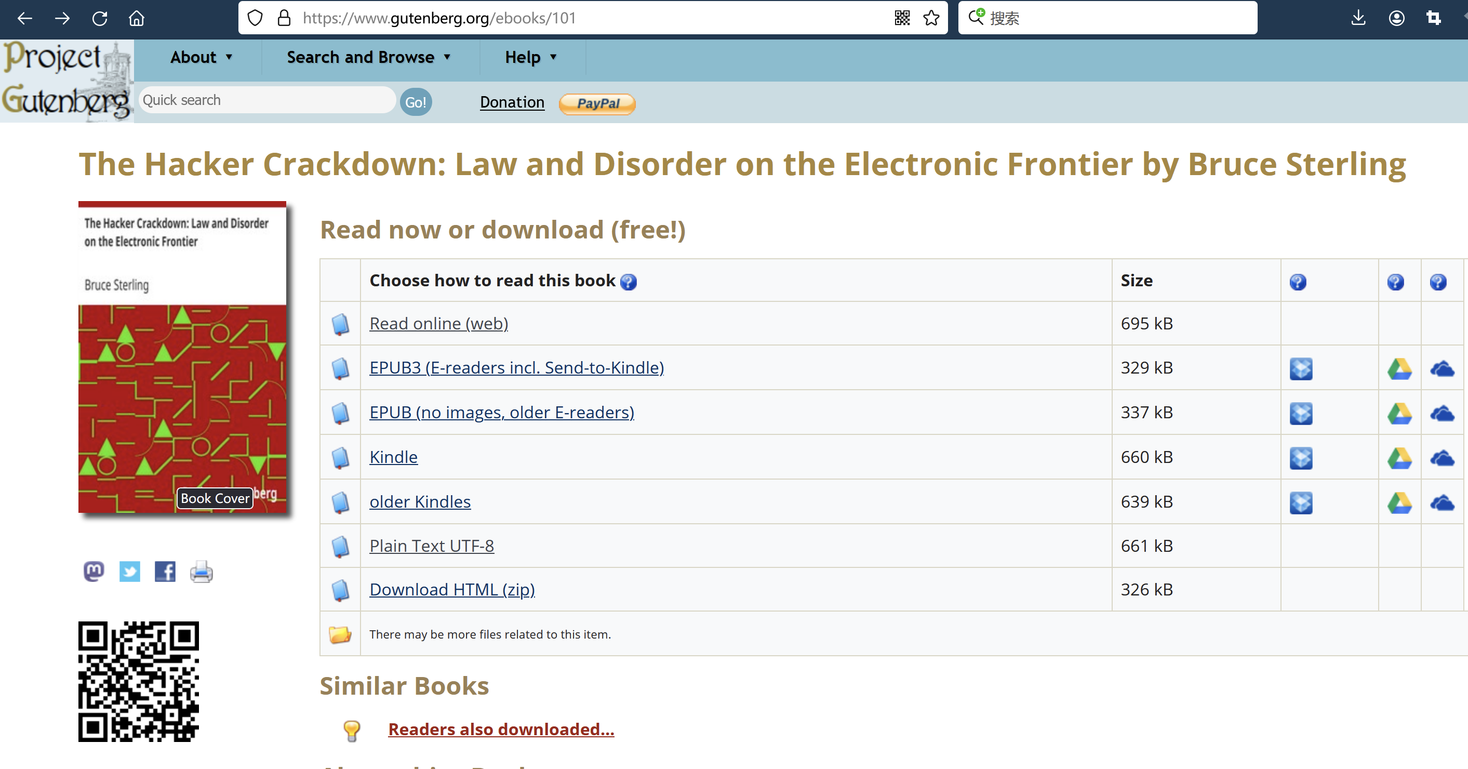Open Read online (web) link
This screenshot has width=1468, height=769.
(x=438, y=323)
